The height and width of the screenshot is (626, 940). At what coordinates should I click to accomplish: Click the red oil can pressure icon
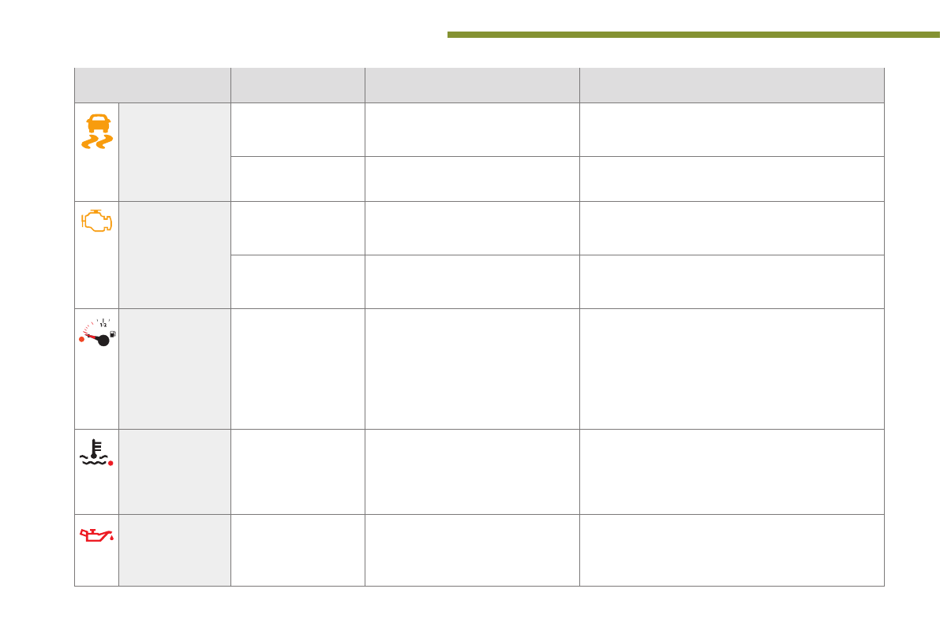point(97,536)
